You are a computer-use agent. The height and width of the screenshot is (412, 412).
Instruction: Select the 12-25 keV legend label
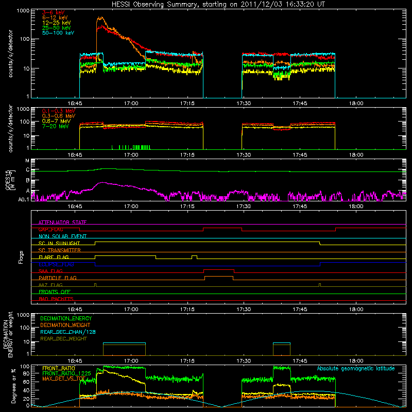point(56,23)
